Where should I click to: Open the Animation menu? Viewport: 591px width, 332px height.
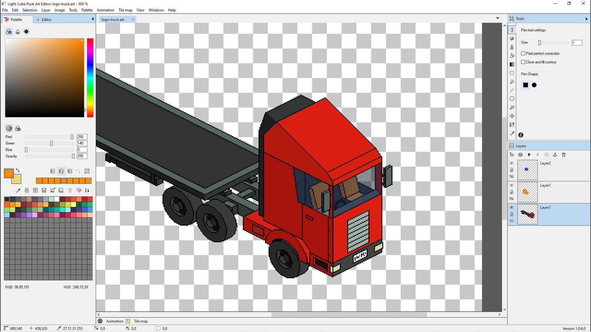click(105, 10)
